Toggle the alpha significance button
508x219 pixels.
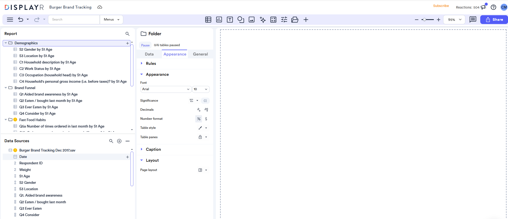205,101
